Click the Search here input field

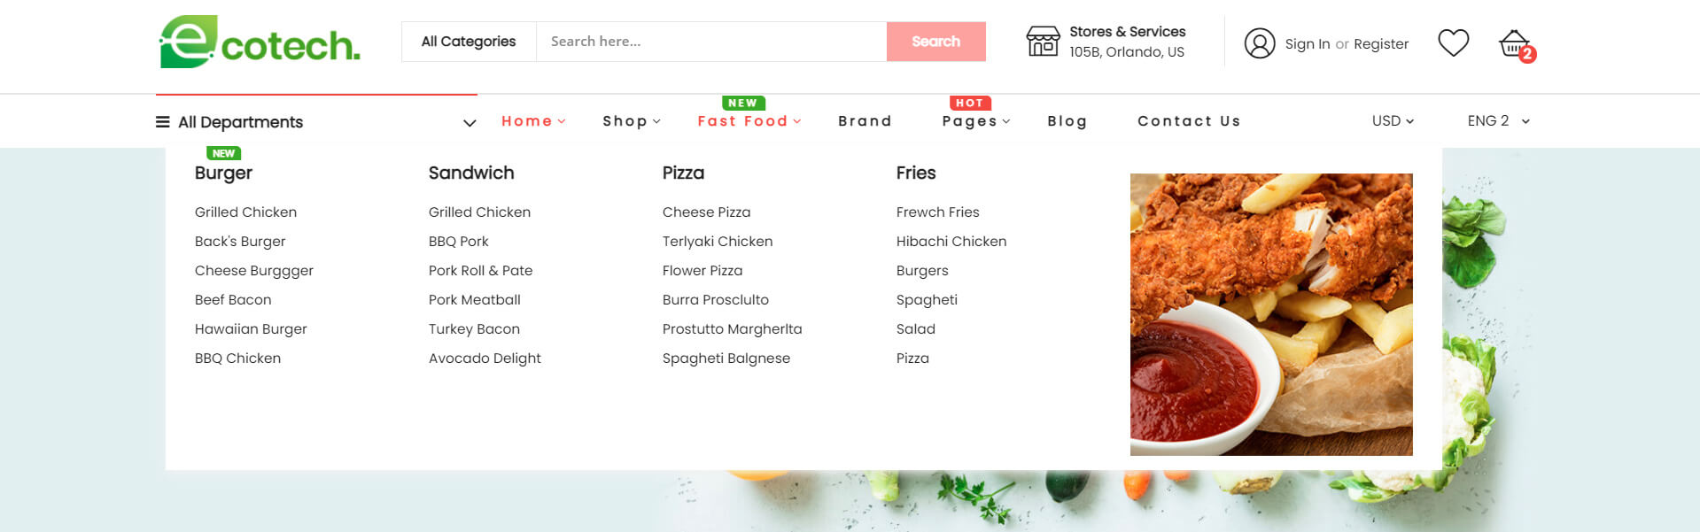(x=710, y=42)
